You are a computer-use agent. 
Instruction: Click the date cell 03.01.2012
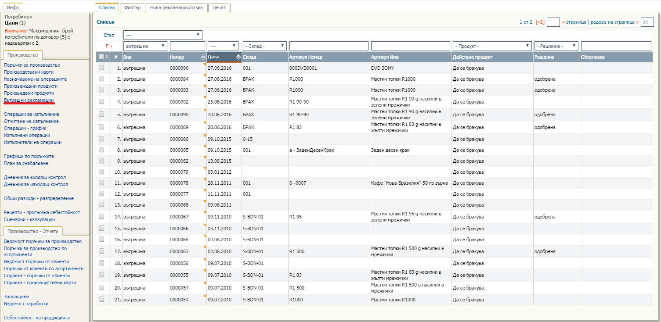click(x=219, y=172)
